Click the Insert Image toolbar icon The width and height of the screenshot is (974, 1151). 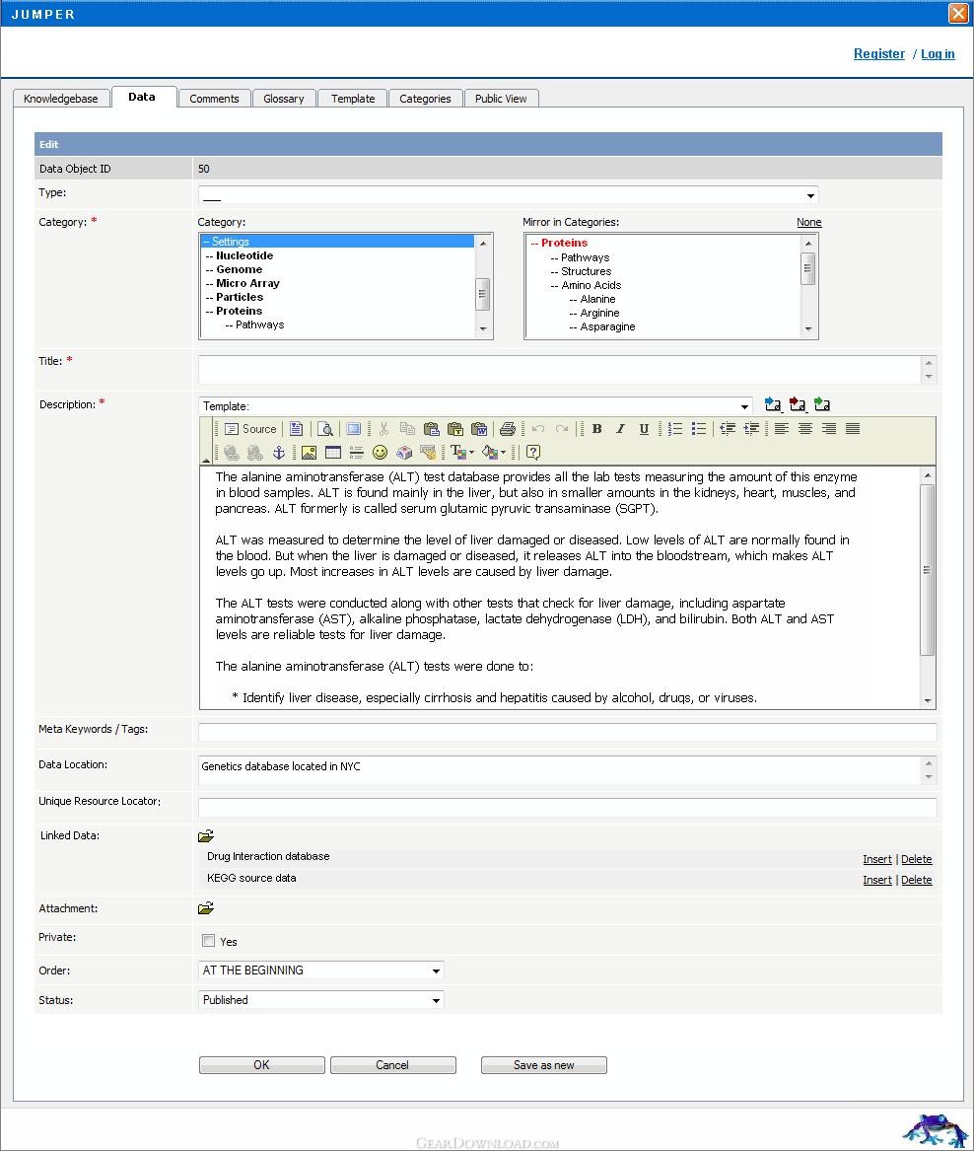309,453
